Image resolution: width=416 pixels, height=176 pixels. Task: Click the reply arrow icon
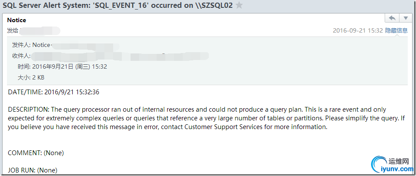pyautogui.click(x=392, y=18)
